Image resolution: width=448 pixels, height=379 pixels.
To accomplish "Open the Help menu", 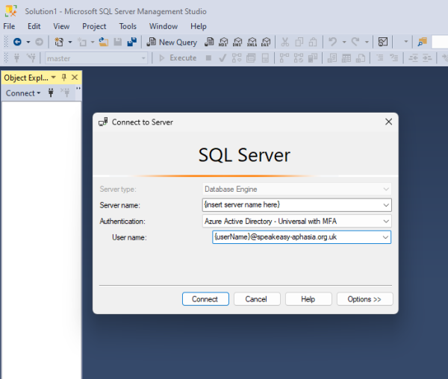I will point(199,26).
